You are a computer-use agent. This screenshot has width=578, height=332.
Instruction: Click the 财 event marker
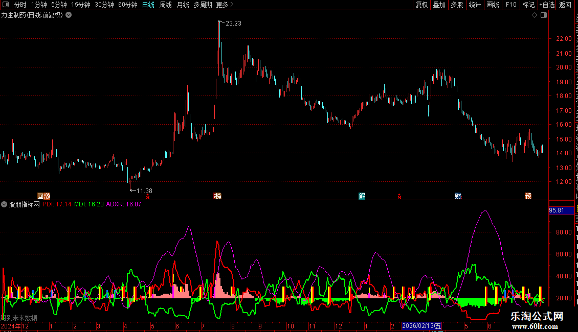(458, 196)
